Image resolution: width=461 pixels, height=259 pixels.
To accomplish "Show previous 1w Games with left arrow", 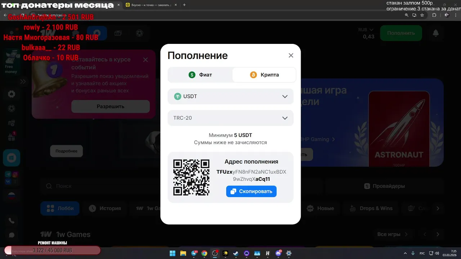I will (x=425, y=234).
